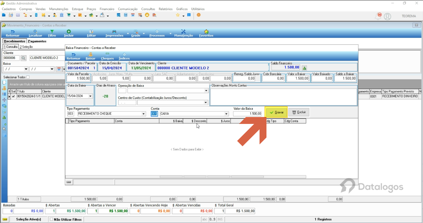Click the Excluir button
This screenshot has width=423, height=223.
(x=299, y=112)
